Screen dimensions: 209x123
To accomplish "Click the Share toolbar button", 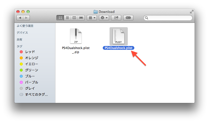I will coord(116,18).
